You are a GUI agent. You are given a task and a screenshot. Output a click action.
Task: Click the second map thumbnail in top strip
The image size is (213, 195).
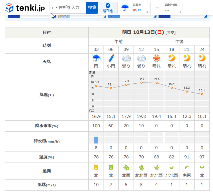click(x=64, y=17)
